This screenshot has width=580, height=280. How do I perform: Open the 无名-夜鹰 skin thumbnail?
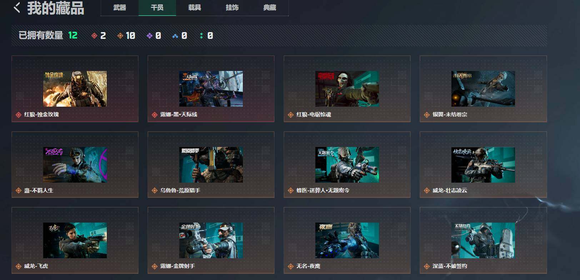coord(347,240)
